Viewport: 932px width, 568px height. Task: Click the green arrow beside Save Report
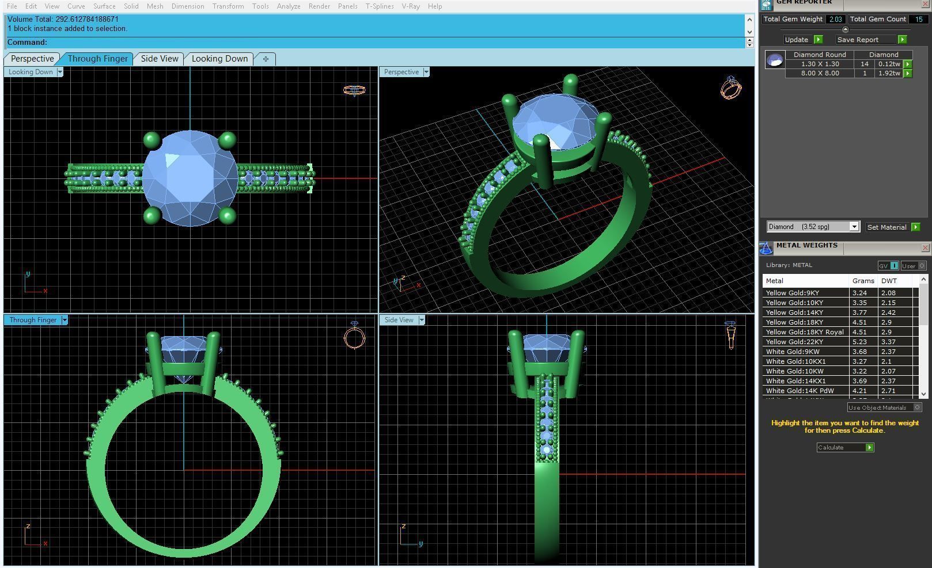tap(902, 40)
